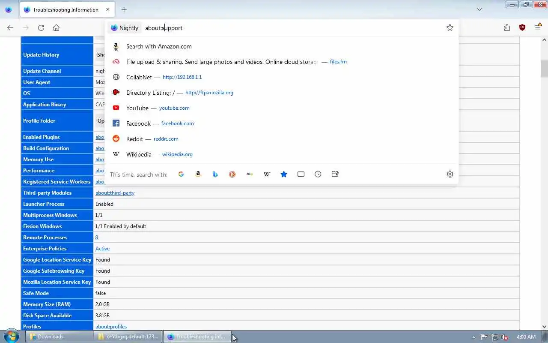Open the files.fm suggestion
The height and width of the screenshot is (343, 548).
tap(282, 62)
